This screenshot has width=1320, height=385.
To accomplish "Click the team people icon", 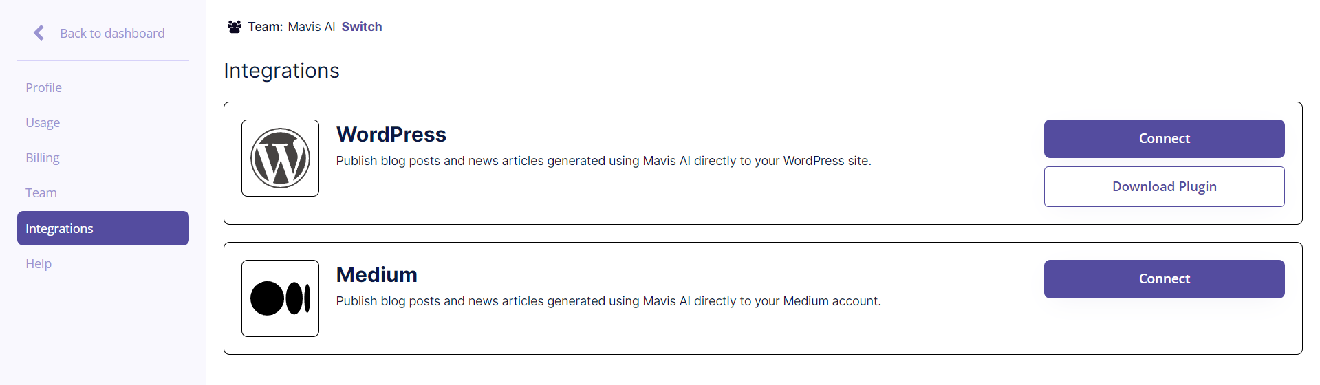I will pos(235,27).
